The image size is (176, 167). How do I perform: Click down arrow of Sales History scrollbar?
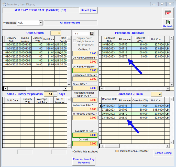point(69,146)
